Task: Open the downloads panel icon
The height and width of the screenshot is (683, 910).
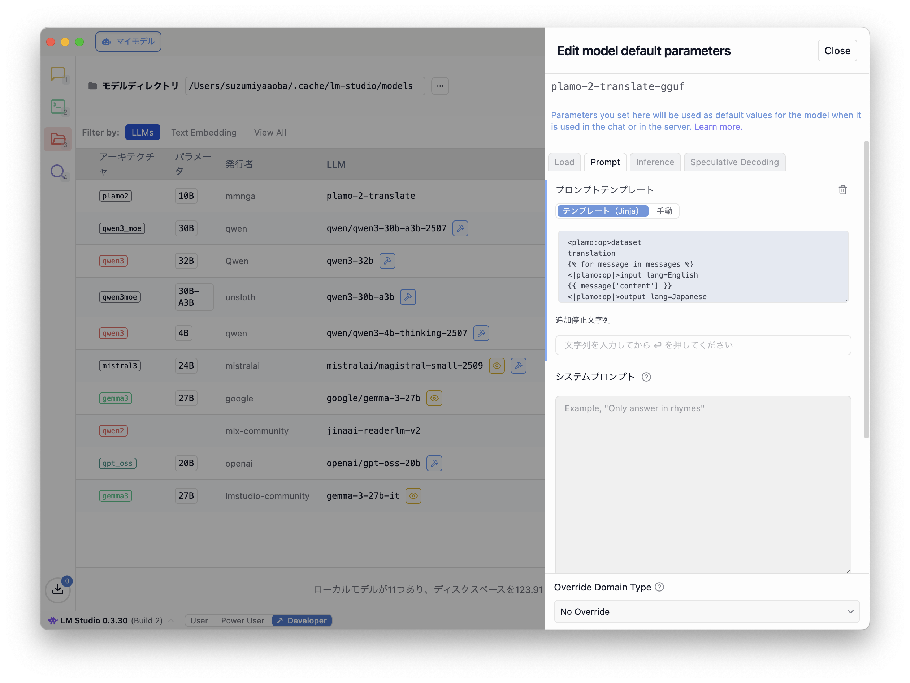Action: point(58,590)
